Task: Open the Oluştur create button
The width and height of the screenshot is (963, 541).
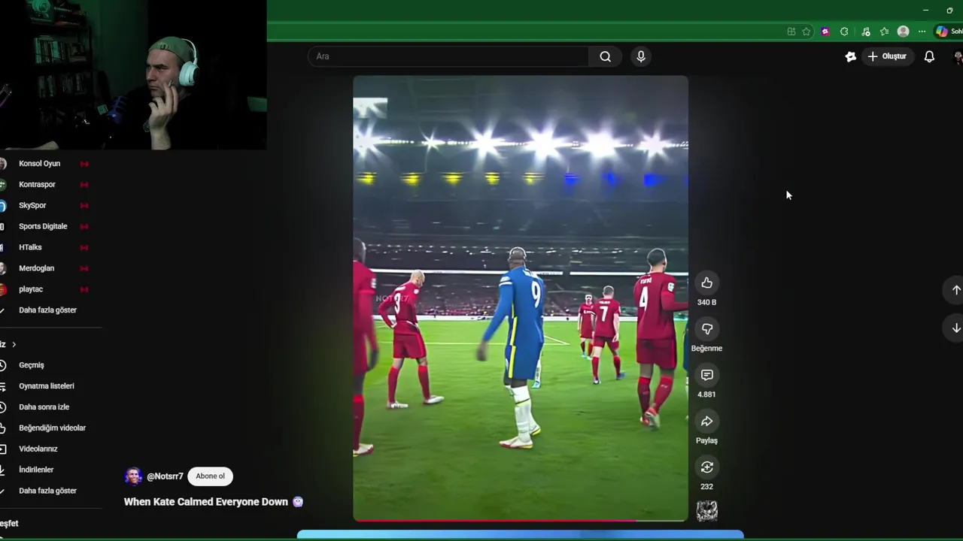Action: coord(887,56)
